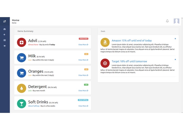183x130 pixels.
Task: Dismiss the Target deal with the X
Action: coord(175,59)
